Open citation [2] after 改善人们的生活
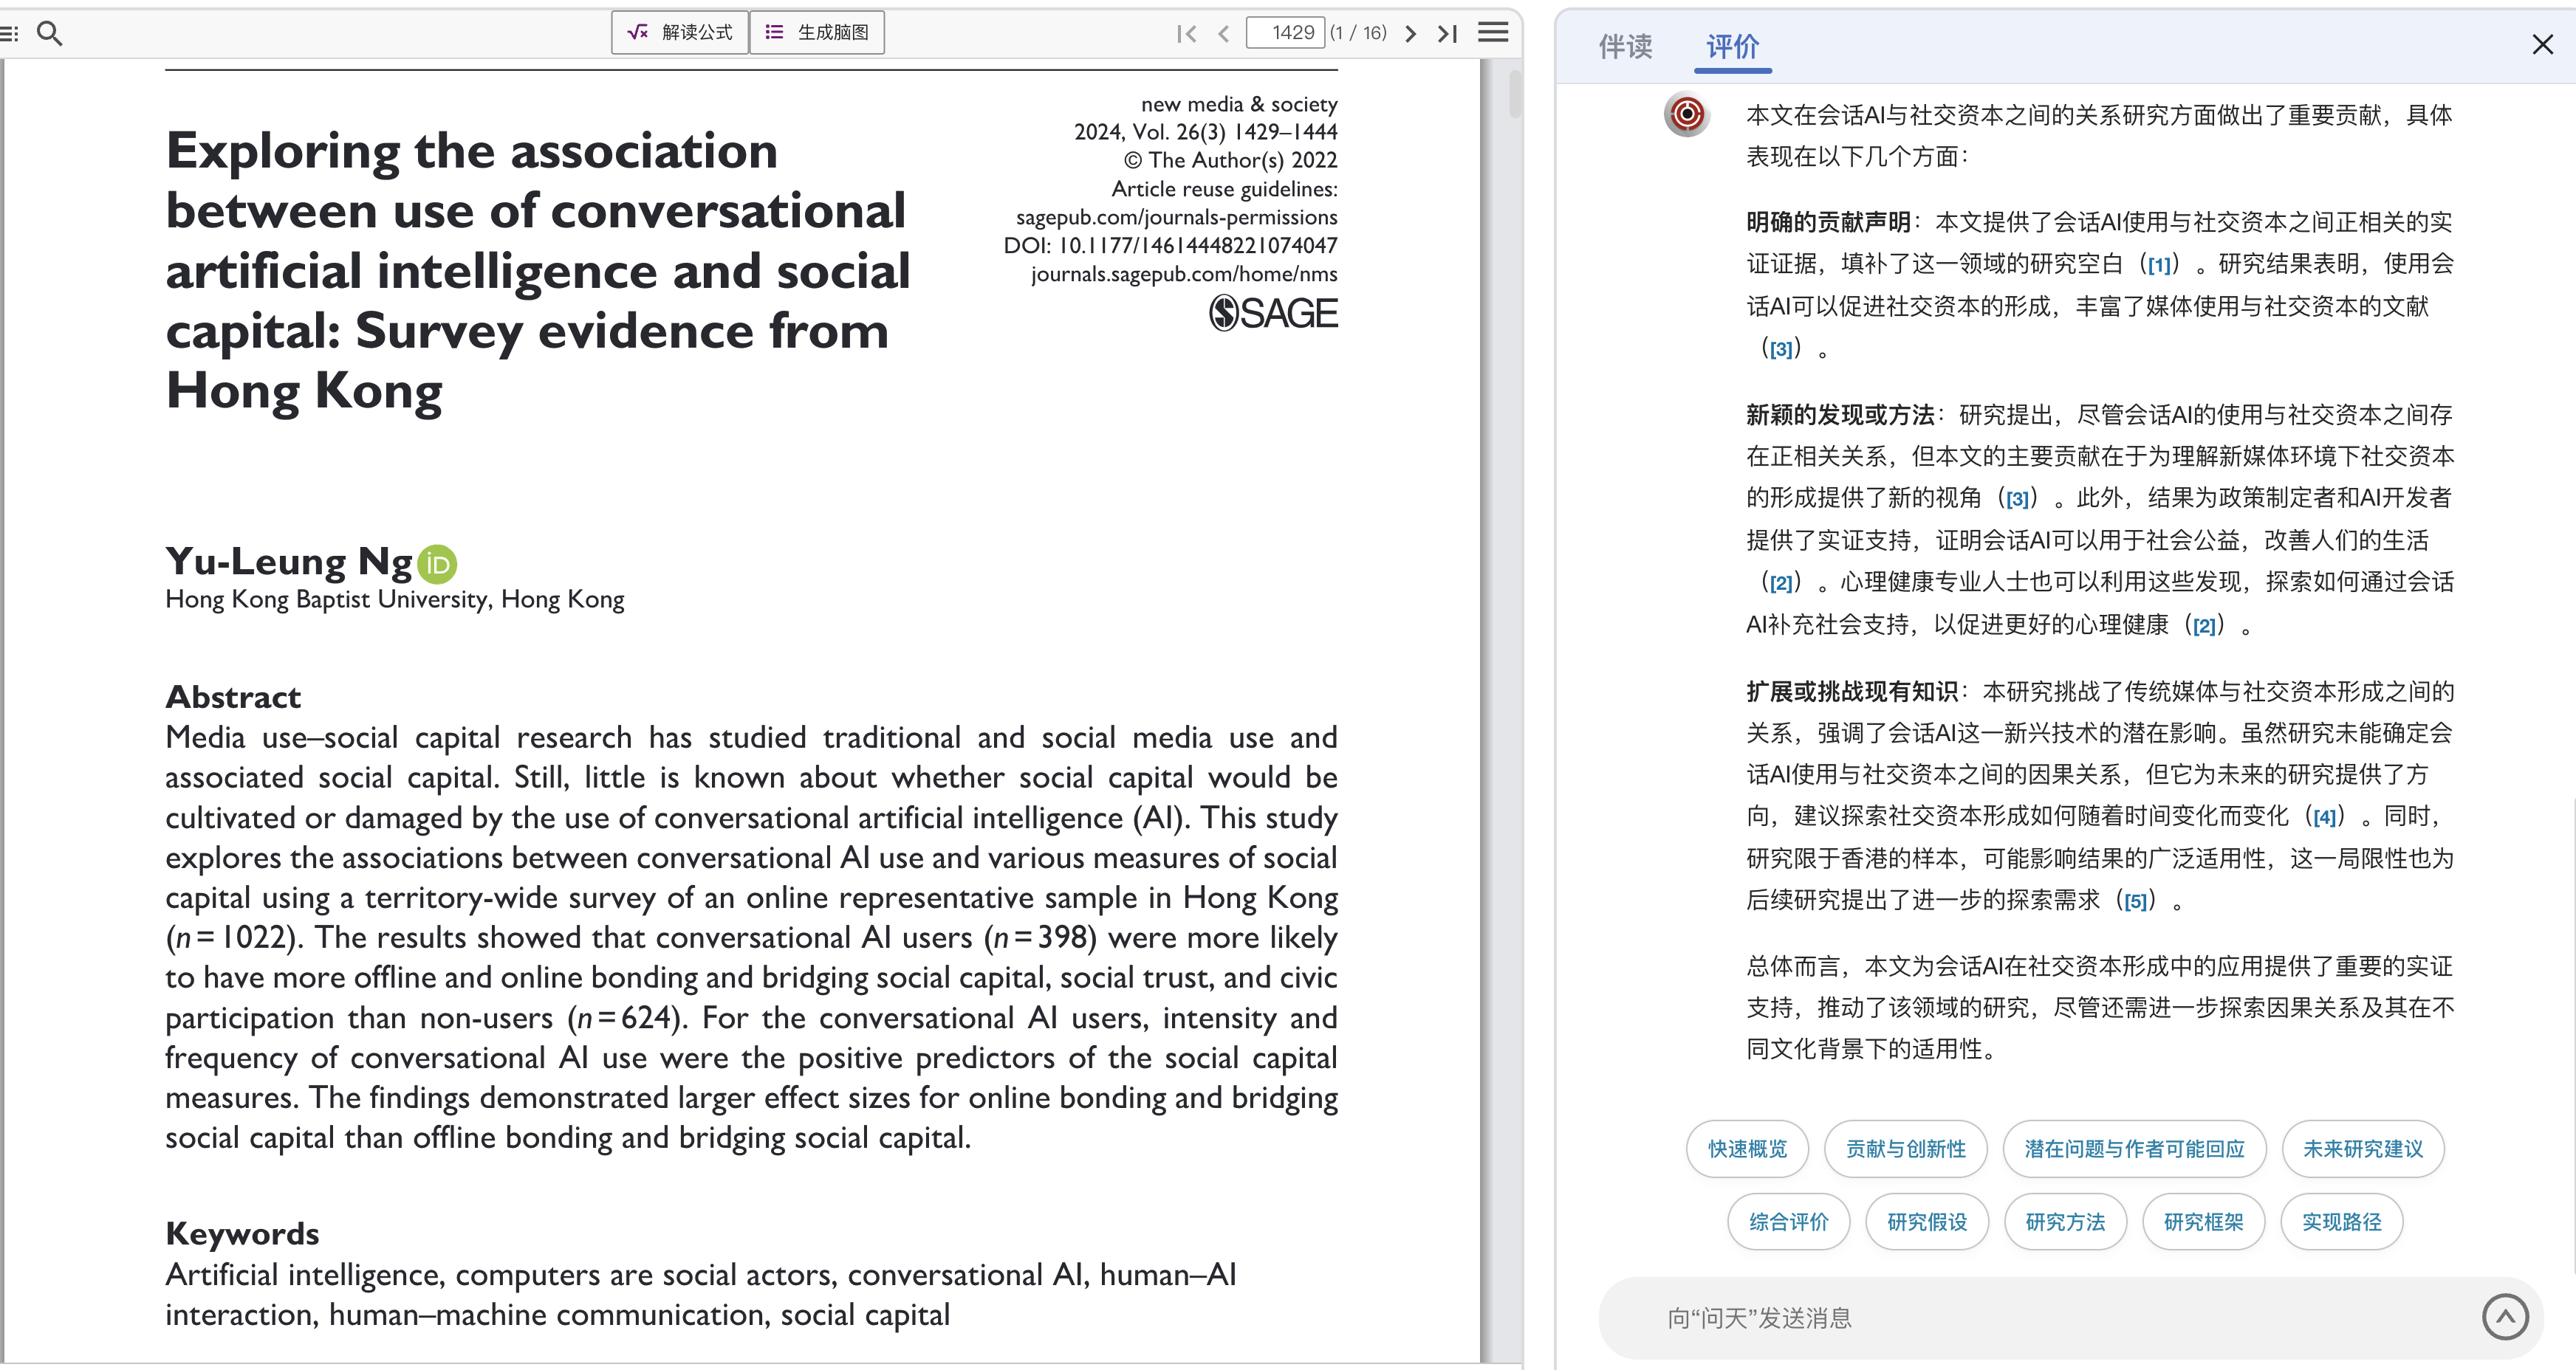This screenshot has width=2576, height=1370. click(x=1781, y=582)
